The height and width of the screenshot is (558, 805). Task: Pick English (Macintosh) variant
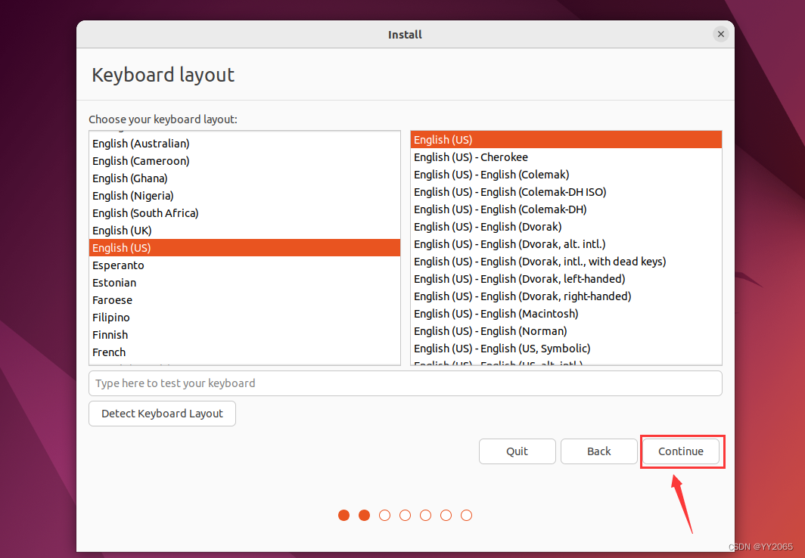click(x=566, y=315)
